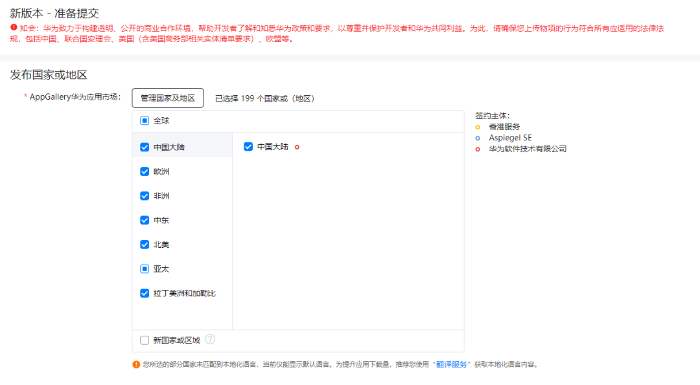Click the AppGallery华为应用市场 field label
Image resolution: width=700 pixels, height=385 pixels.
tap(75, 96)
